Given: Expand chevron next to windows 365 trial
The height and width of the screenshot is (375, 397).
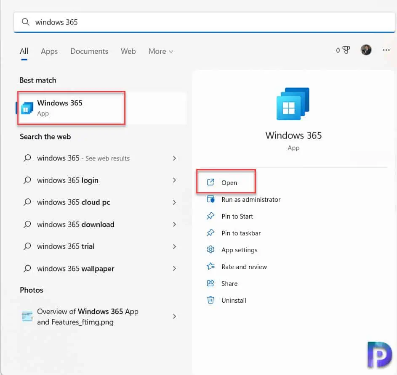Looking at the screenshot, I should 174,246.
